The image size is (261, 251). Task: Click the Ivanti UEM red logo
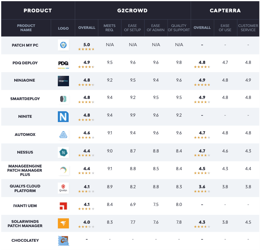(x=63, y=206)
